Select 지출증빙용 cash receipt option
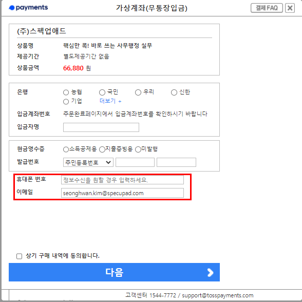302x302 pixels. (x=102, y=149)
